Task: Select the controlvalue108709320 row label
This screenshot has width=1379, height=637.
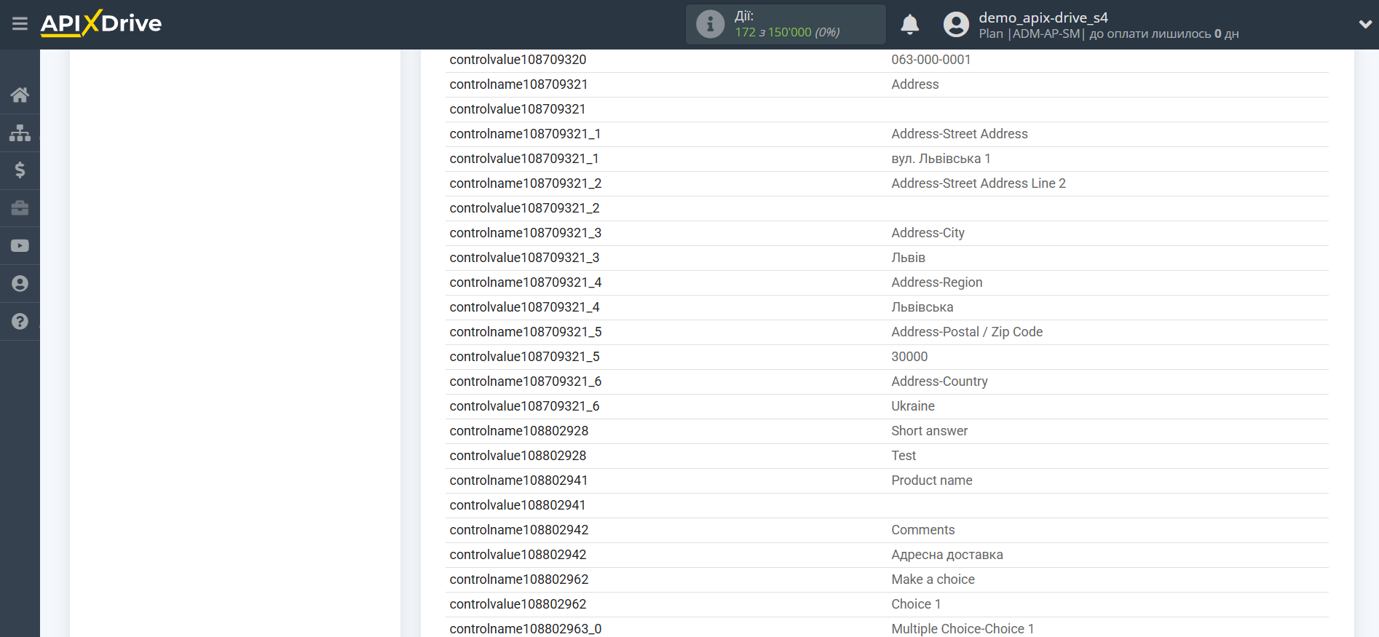Action: (518, 60)
